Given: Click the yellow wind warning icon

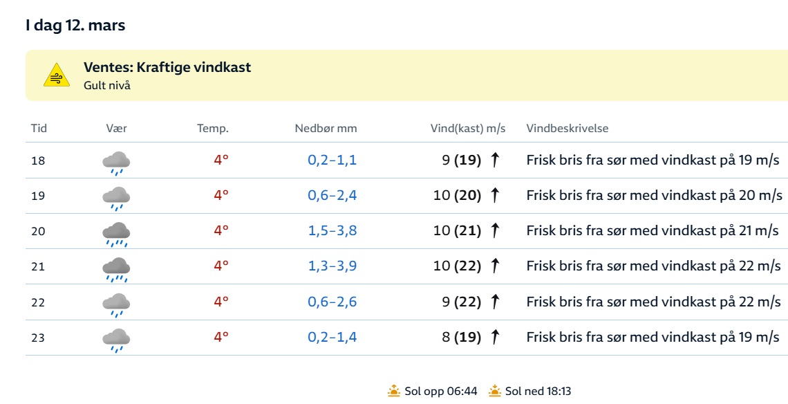Looking at the screenshot, I should pos(57,75).
